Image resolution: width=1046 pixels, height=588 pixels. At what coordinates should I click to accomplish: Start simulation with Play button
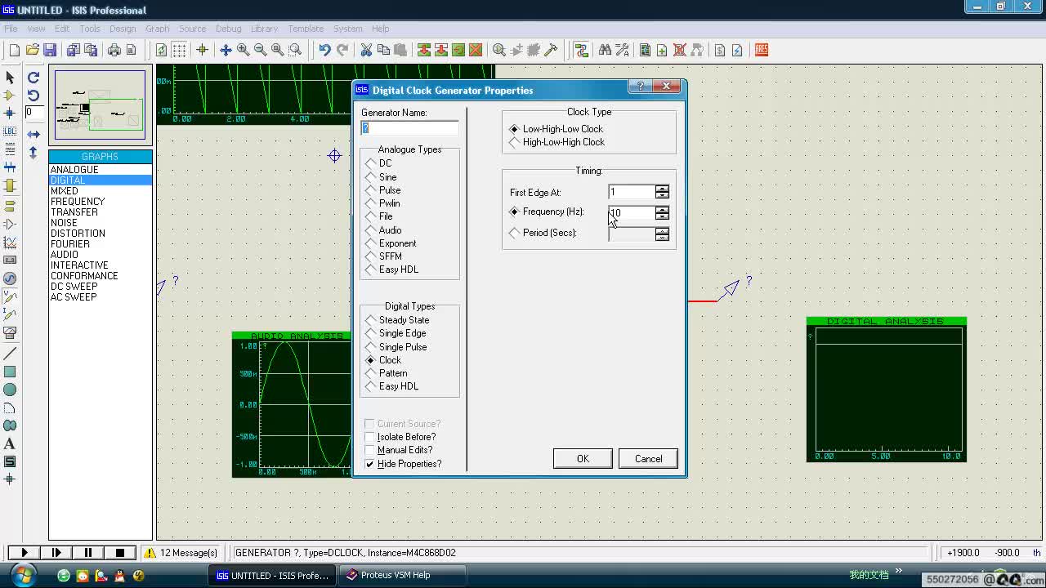[24, 553]
